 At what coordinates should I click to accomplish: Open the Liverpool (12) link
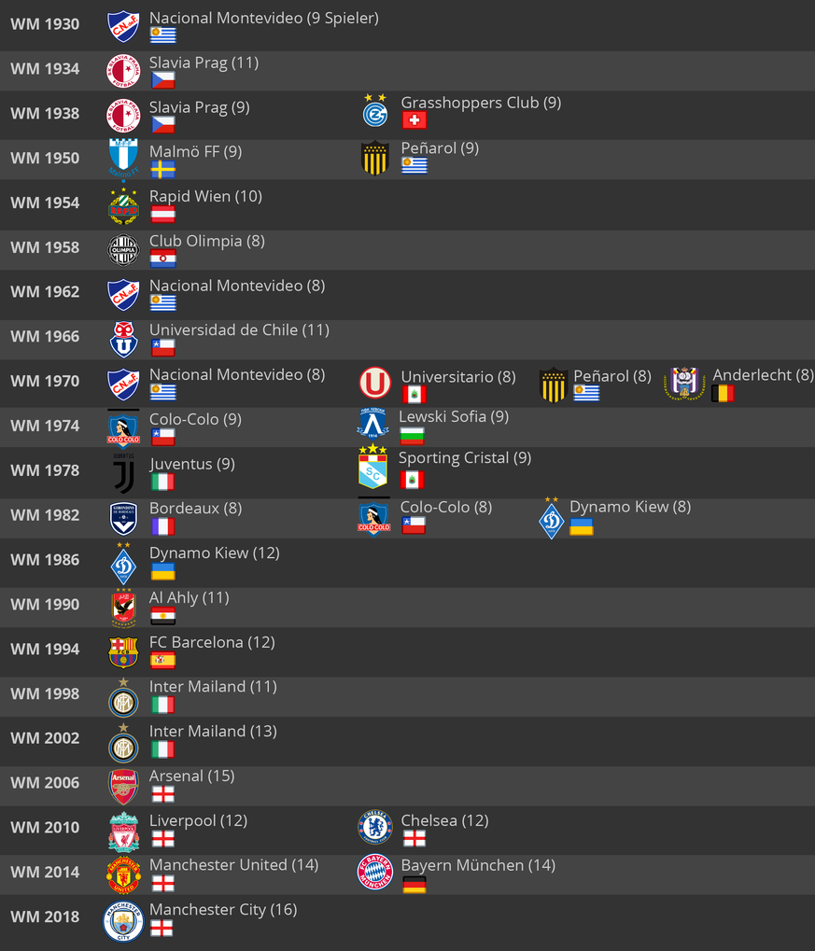coord(199,820)
